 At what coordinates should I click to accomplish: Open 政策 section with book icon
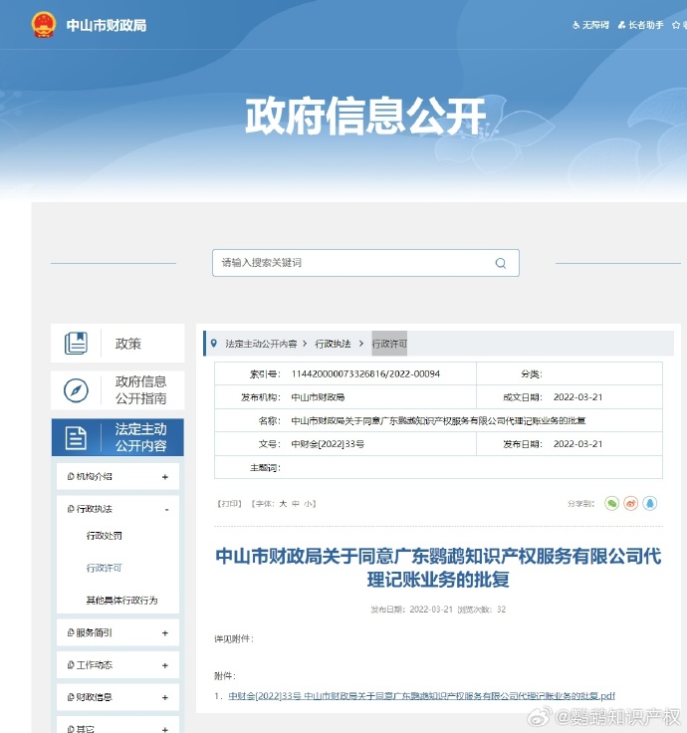click(x=77, y=344)
